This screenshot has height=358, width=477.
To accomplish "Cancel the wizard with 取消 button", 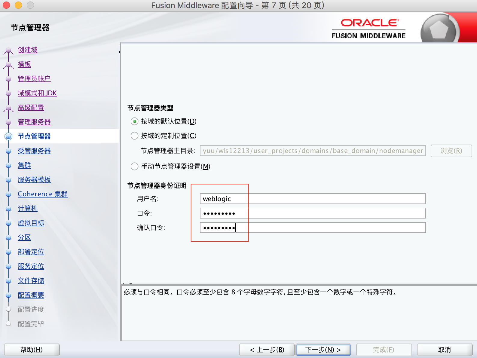I will click(445, 350).
